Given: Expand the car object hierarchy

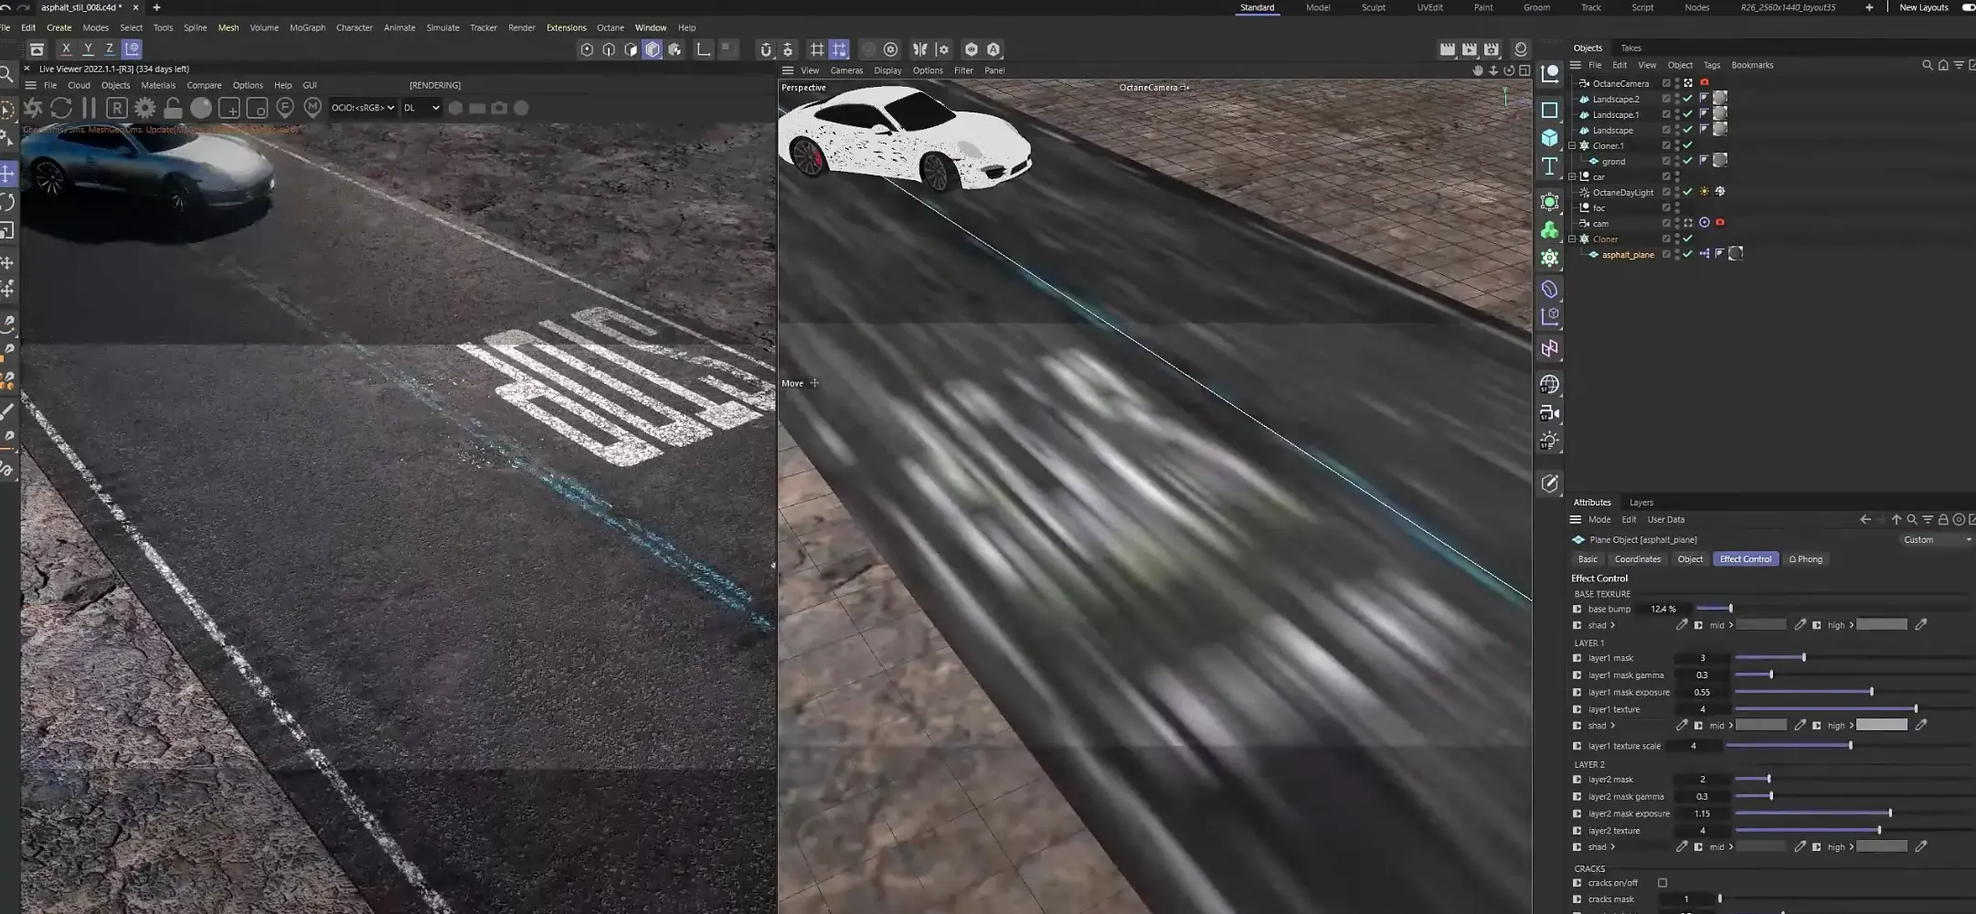Looking at the screenshot, I should (1572, 176).
